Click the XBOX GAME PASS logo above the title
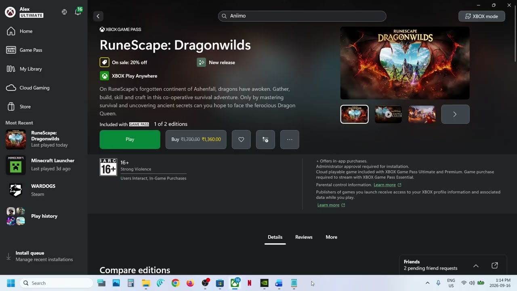This screenshot has height=291, width=517. pyautogui.click(x=120, y=30)
